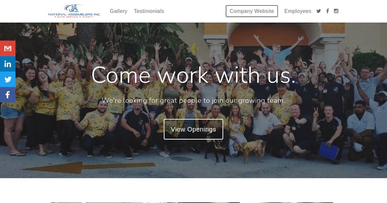This screenshot has width=387, height=203.
Task: Open Facebook icon in the navigation bar
Action: (327, 11)
